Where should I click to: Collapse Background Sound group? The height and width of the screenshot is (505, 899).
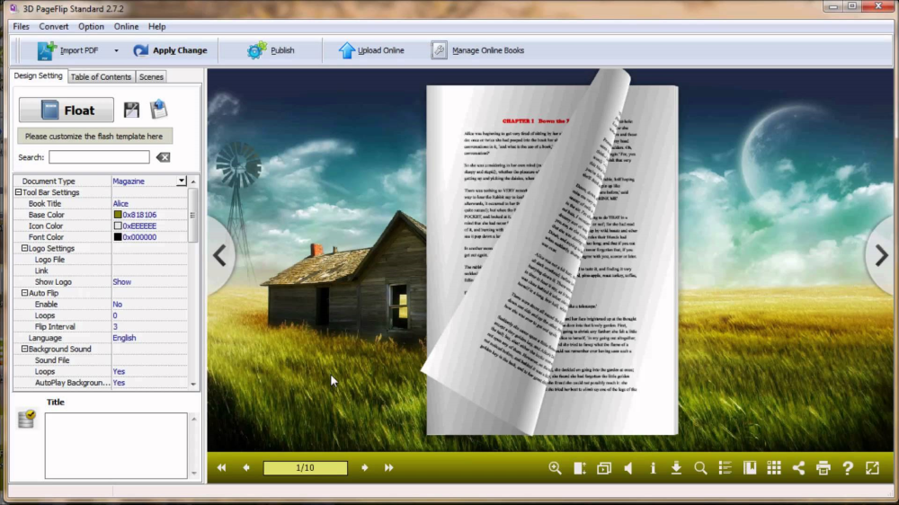tap(24, 349)
